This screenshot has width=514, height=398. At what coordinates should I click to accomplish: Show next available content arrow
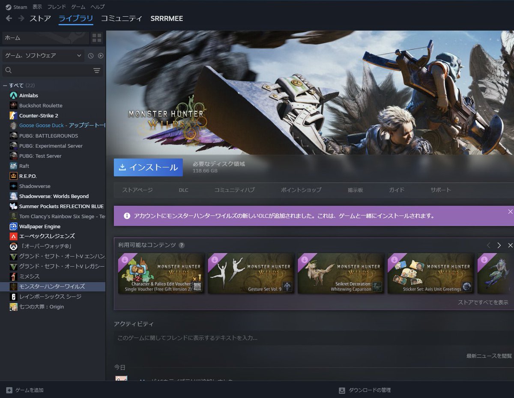pos(499,245)
